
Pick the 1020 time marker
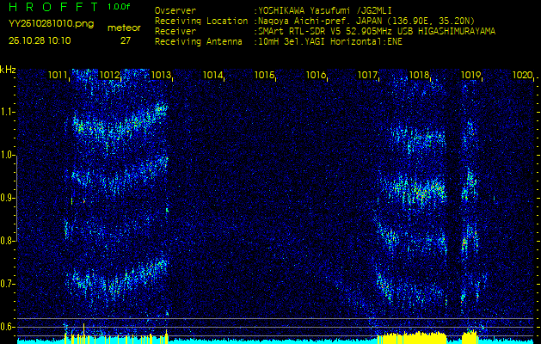click(522, 76)
